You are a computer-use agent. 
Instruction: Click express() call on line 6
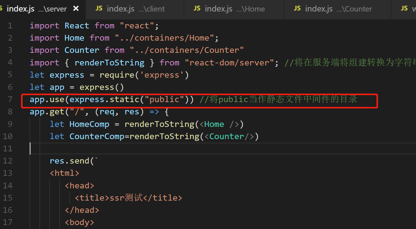pos(102,87)
